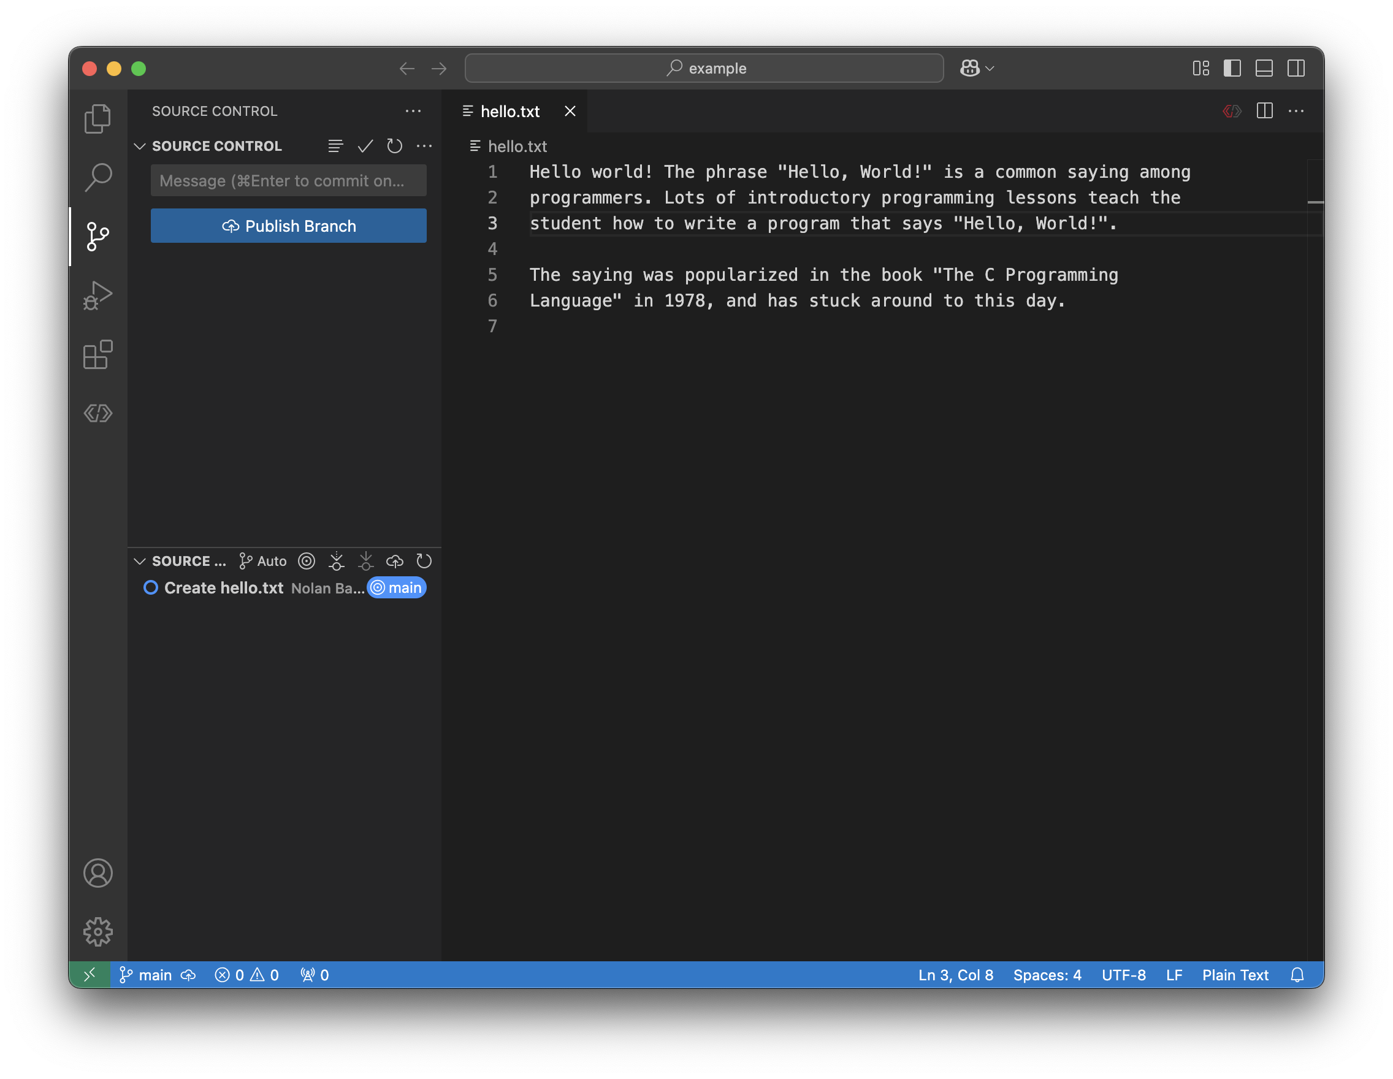
Task: Change language mode Plain Text
Action: click(x=1235, y=975)
